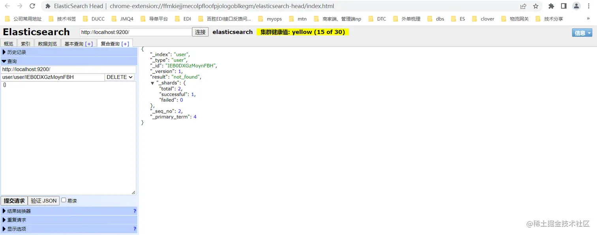Click the "IEB0DXGzMoynFBH" _id value
Screen dimensions: 597x235
(190, 66)
